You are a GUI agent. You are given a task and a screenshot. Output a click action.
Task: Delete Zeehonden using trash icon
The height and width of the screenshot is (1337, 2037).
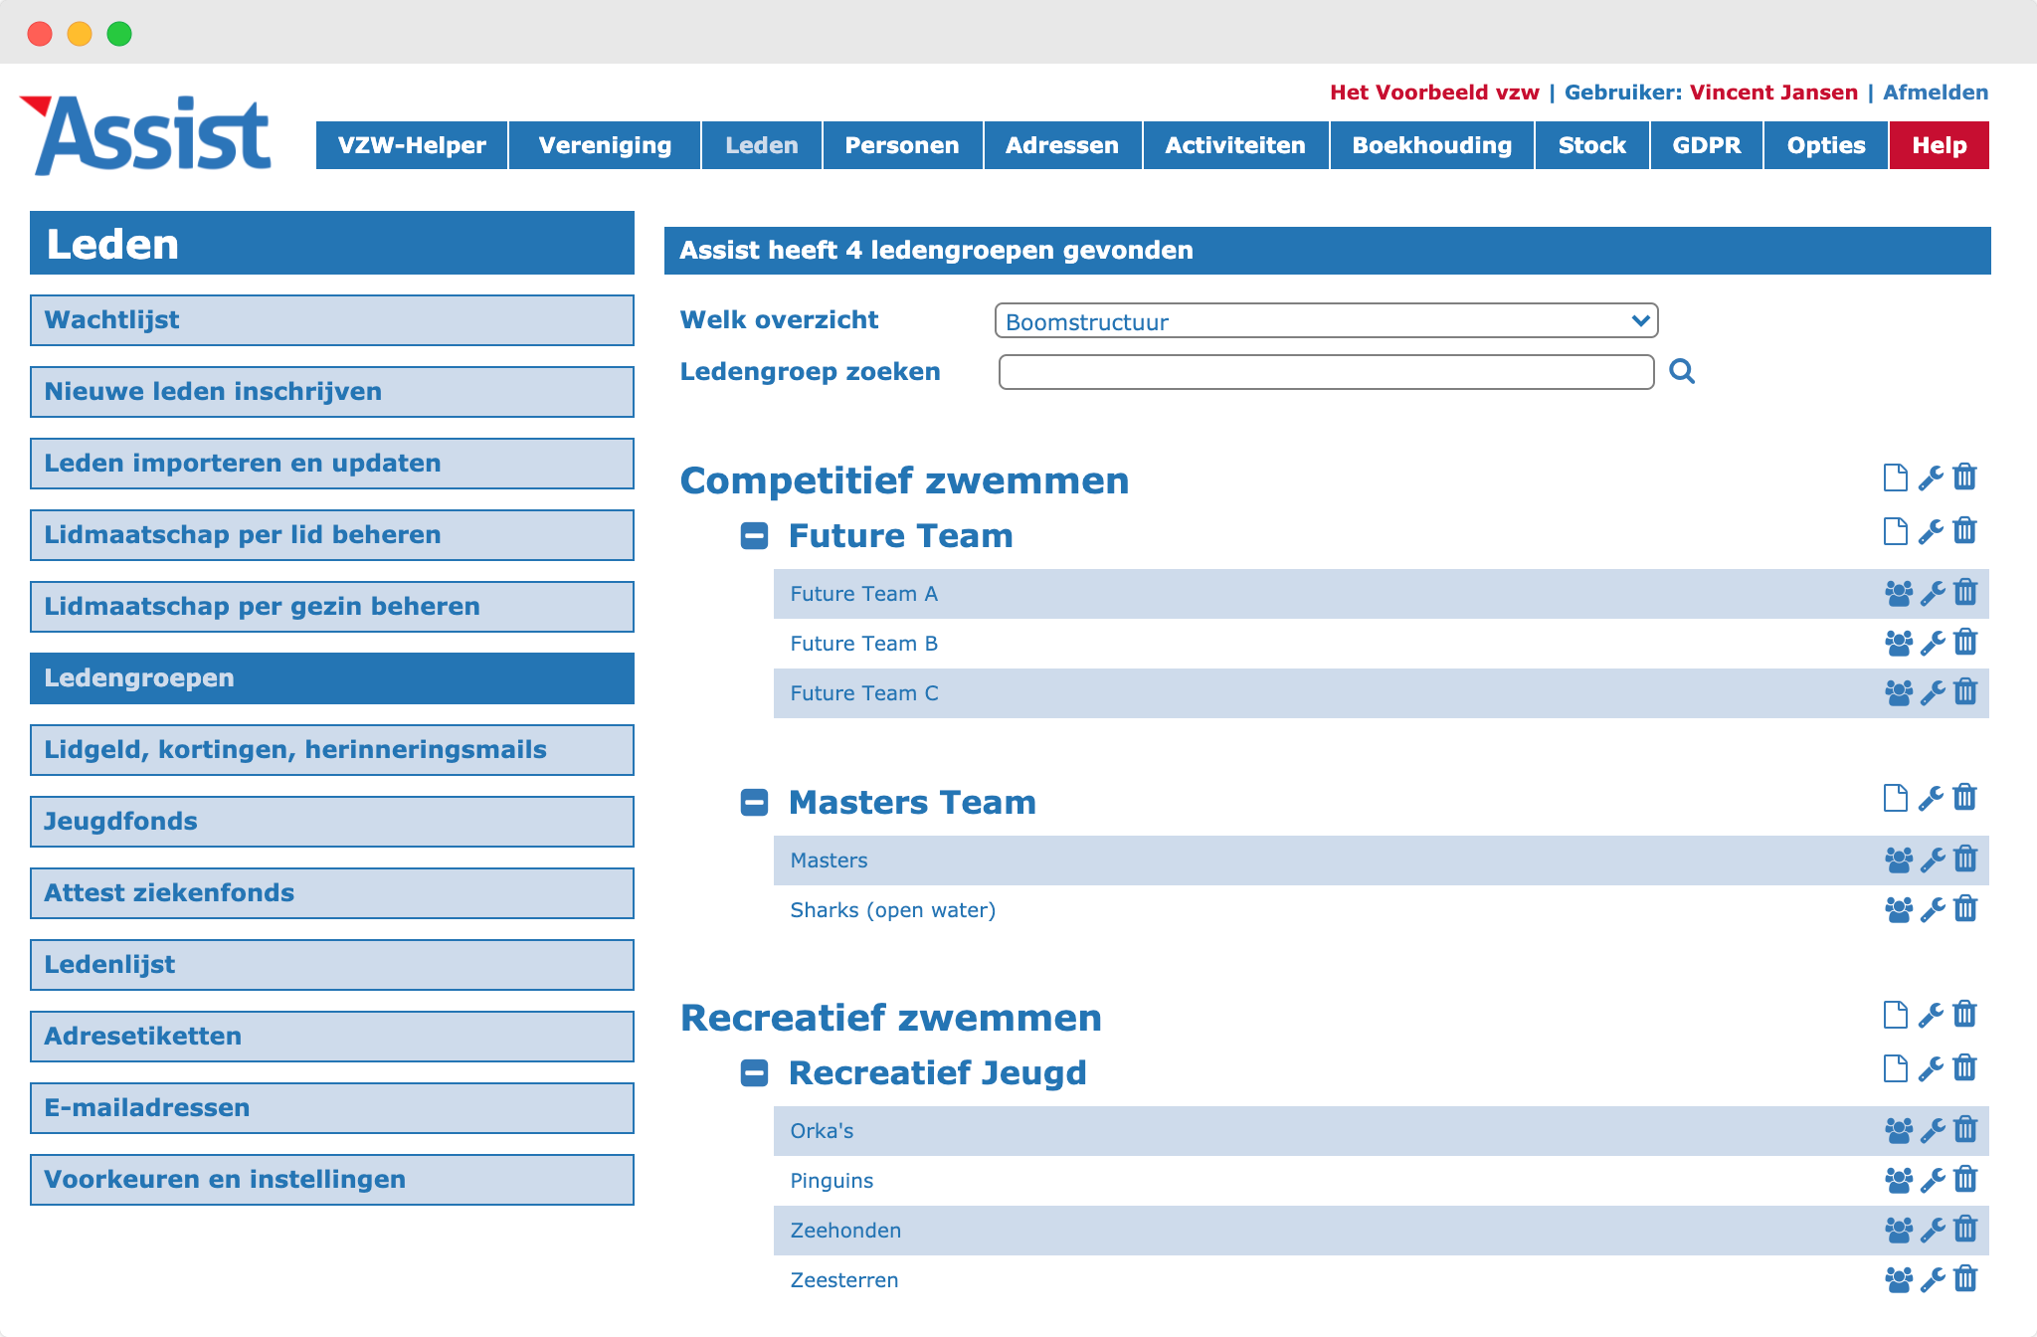(1965, 1230)
